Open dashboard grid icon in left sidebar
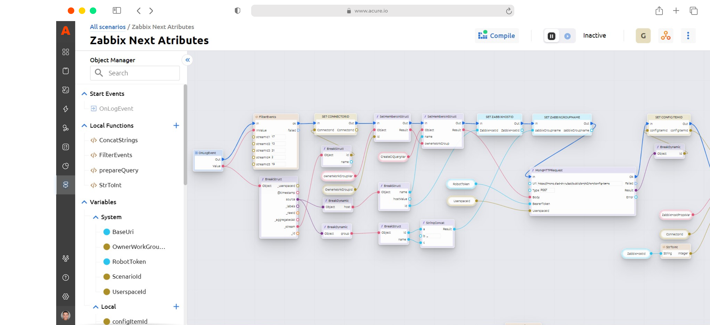The width and height of the screenshot is (710, 325). pyautogui.click(x=66, y=52)
